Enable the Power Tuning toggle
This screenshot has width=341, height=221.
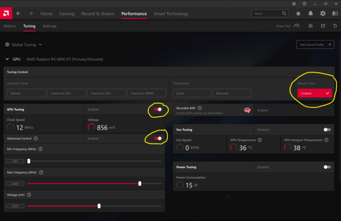(327, 167)
